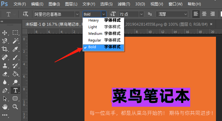Viewport: 222px width, 121px height.
Task: Open the 视图(V) menu
Action: click(x=157, y=4)
